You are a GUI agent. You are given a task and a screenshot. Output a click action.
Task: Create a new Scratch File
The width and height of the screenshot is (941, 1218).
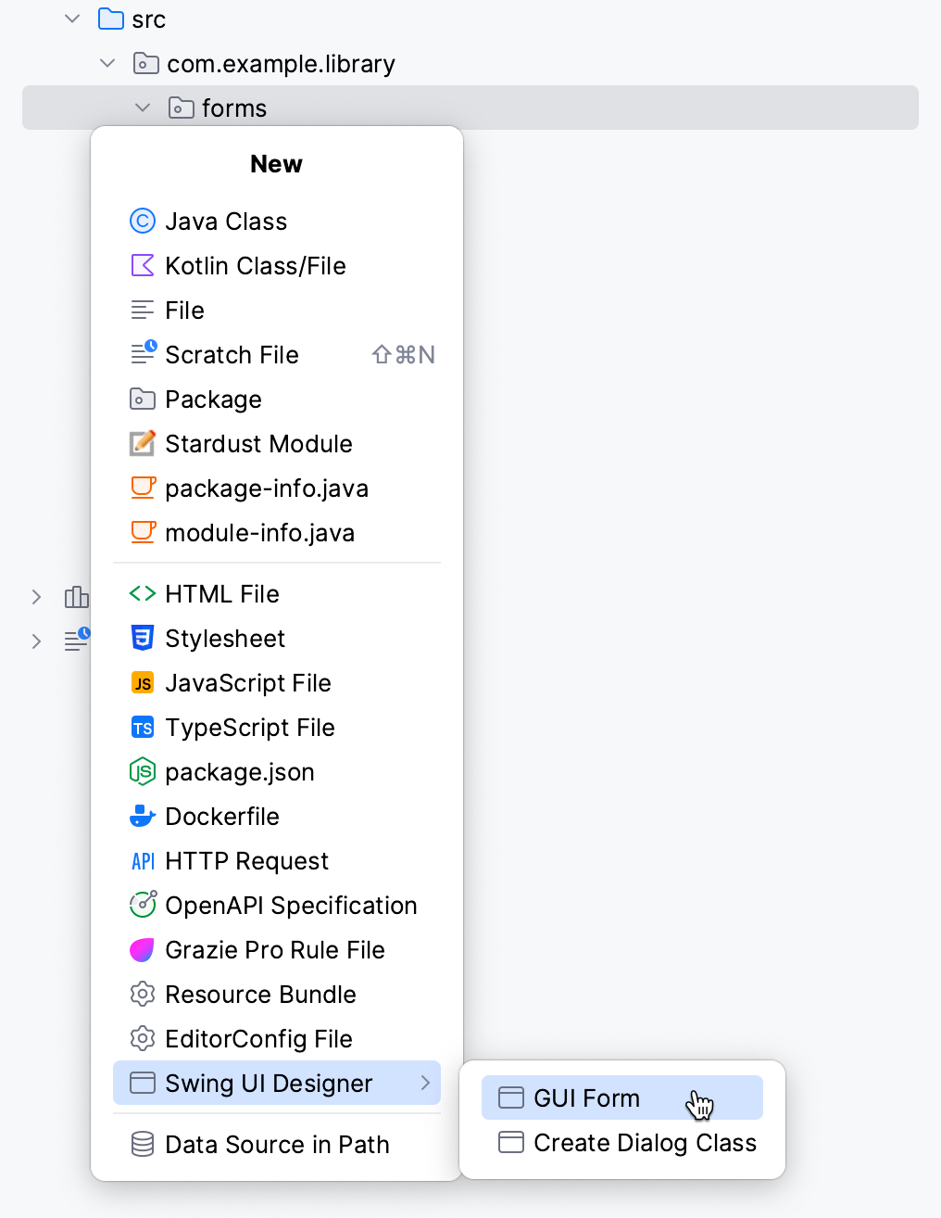[232, 354]
